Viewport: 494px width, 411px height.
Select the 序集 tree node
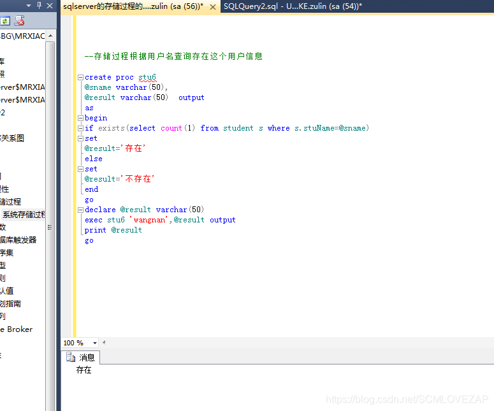[x=6, y=252]
